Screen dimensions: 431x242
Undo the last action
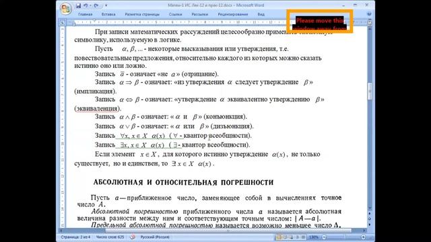coord(86,5)
